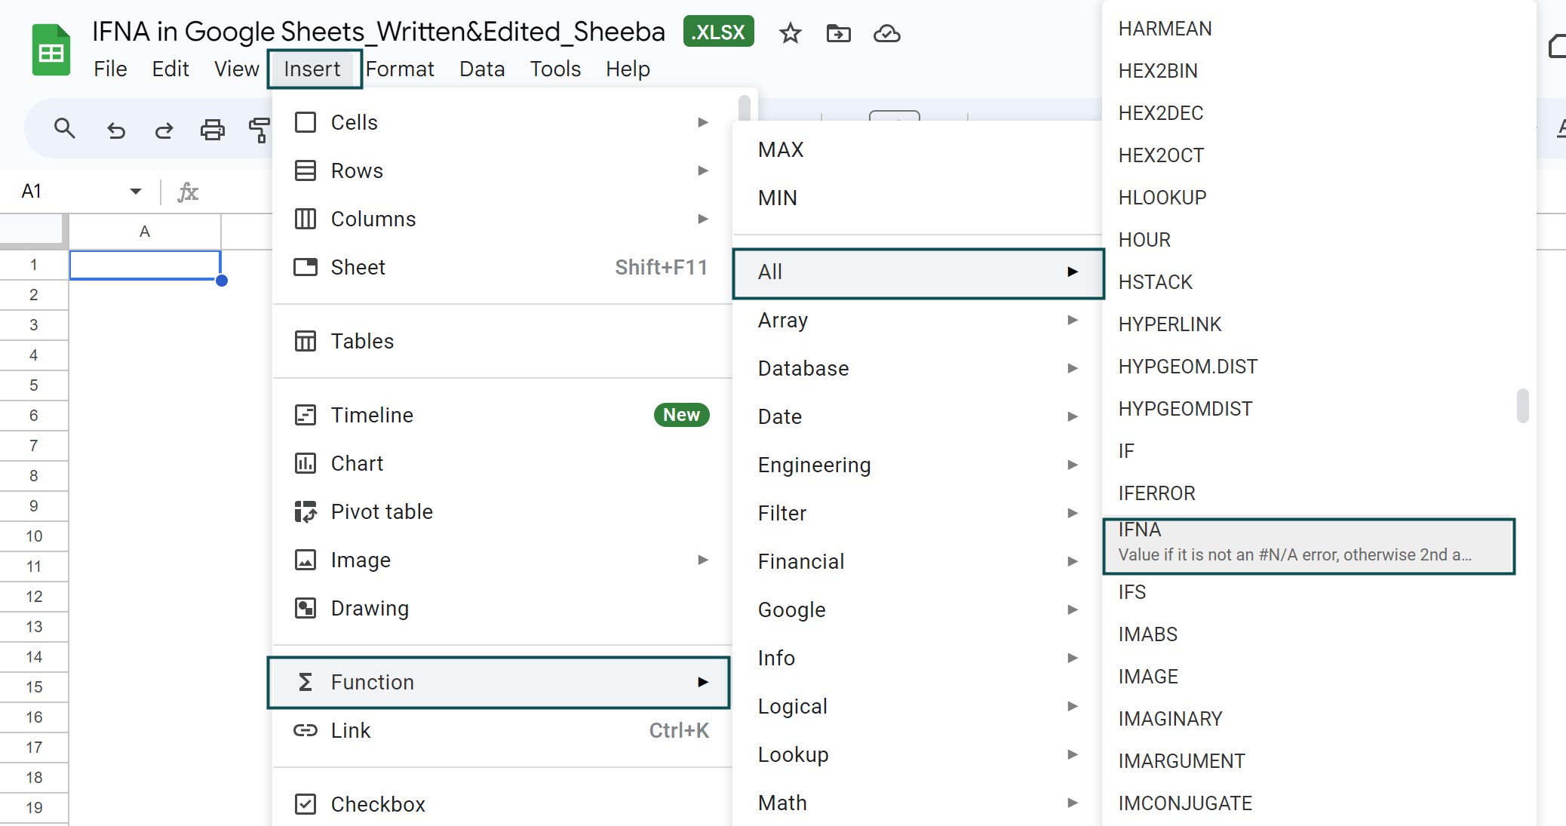
Task: Select IFNA from the function list
Action: click(1309, 546)
